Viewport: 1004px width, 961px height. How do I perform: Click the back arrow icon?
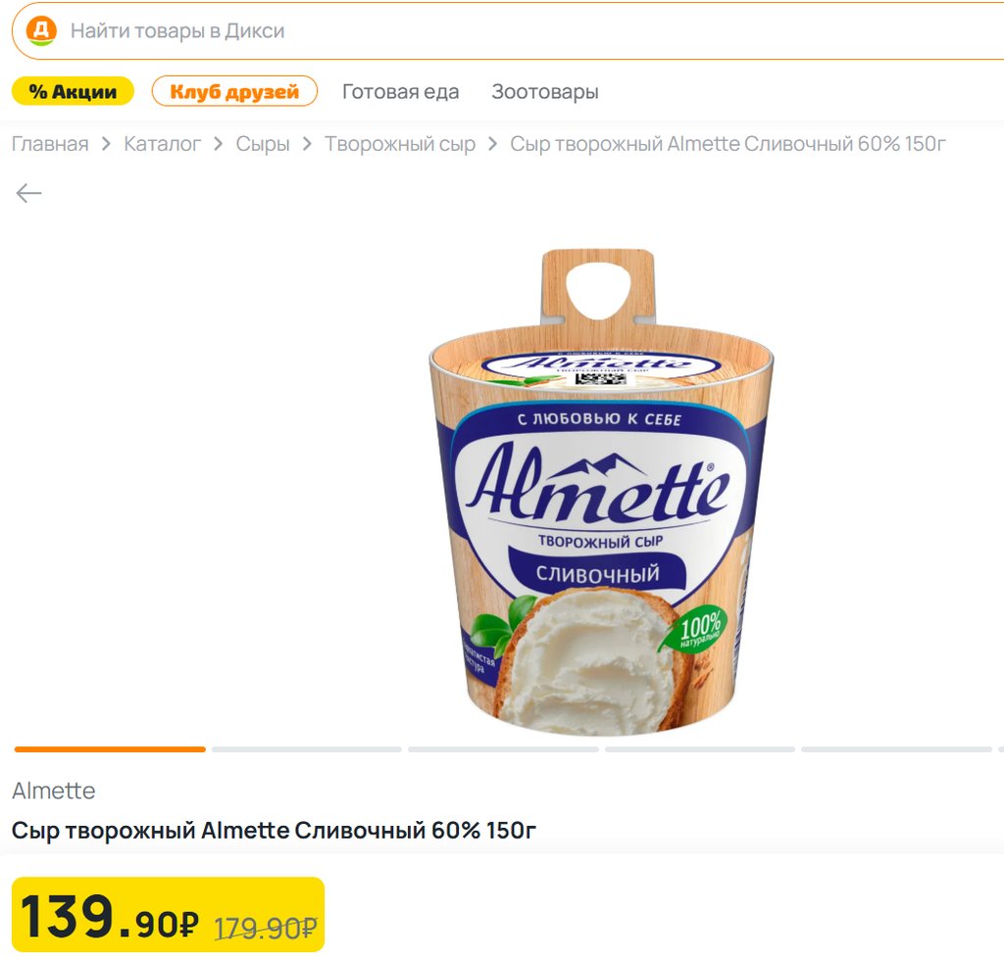tap(28, 193)
